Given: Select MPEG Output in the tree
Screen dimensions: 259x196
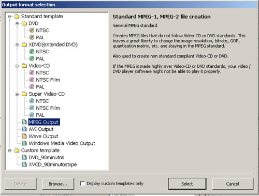Looking at the screenshot, I should [x=44, y=122].
